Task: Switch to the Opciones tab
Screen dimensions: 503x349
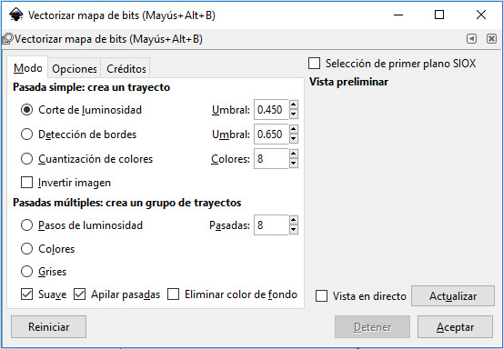Action: [x=75, y=68]
